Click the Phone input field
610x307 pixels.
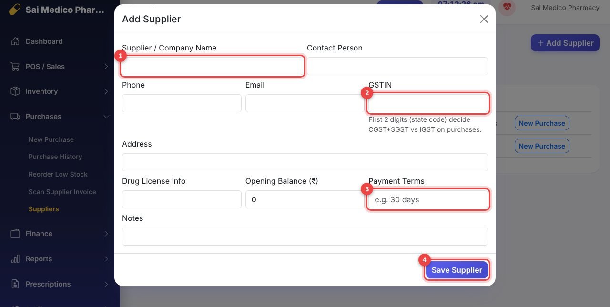182,103
